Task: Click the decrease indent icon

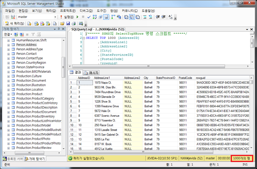Action: click(x=158, y=17)
